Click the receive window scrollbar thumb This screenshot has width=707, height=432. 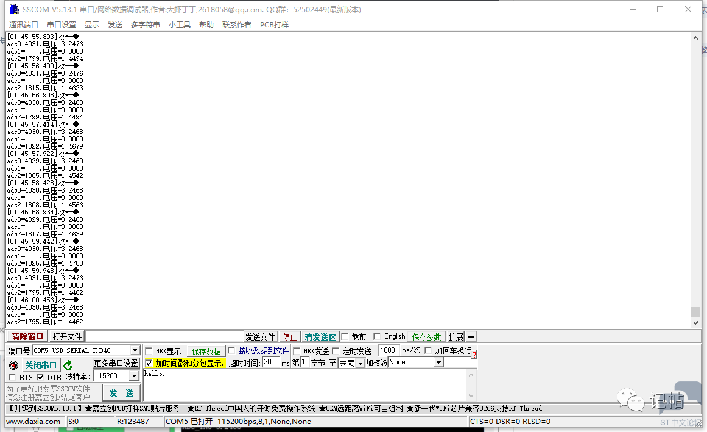(x=695, y=312)
